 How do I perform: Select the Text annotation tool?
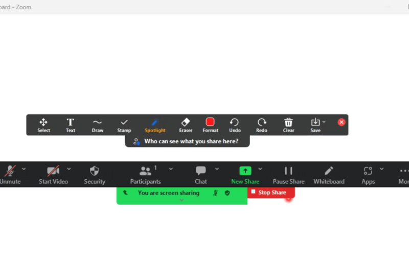pos(70,125)
